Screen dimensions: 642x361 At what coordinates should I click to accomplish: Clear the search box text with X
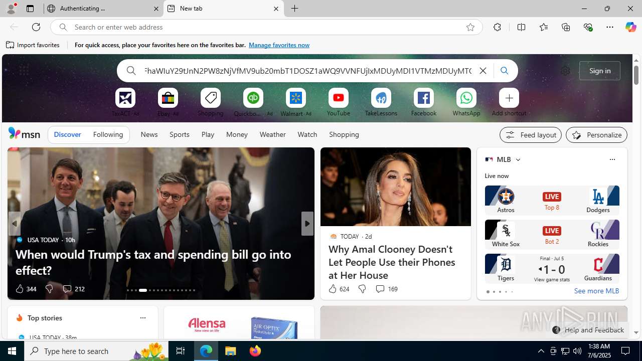pyautogui.click(x=483, y=71)
